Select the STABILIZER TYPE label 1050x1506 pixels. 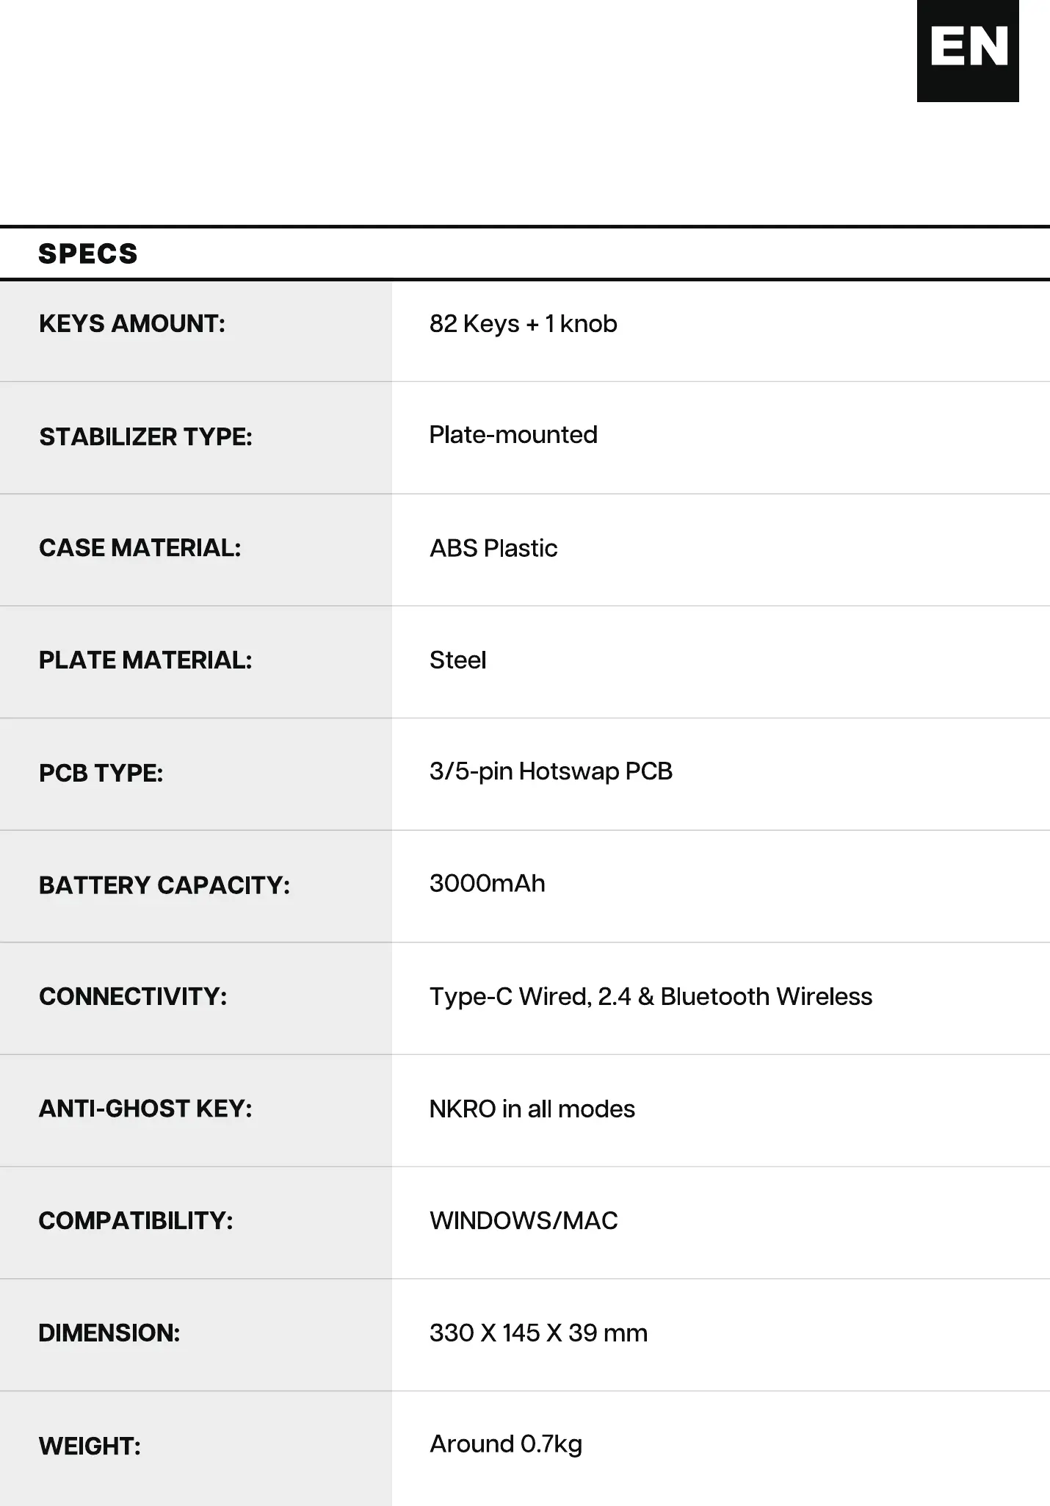[145, 437]
